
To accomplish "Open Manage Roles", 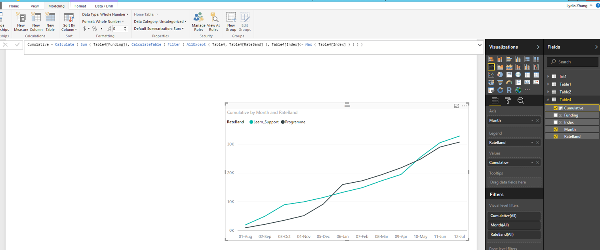I will pyautogui.click(x=199, y=22).
